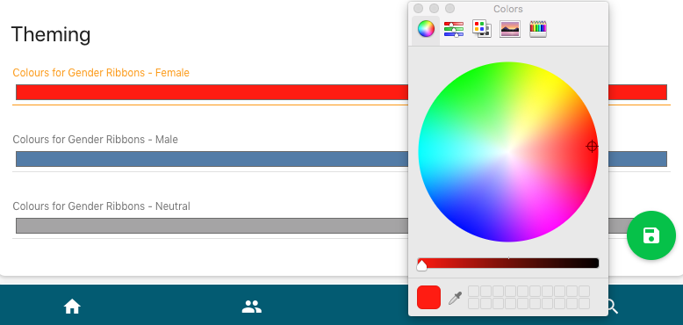Click the Female gender ribbon color bar
The width and height of the screenshot is (683, 325).
(x=341, y=92)
